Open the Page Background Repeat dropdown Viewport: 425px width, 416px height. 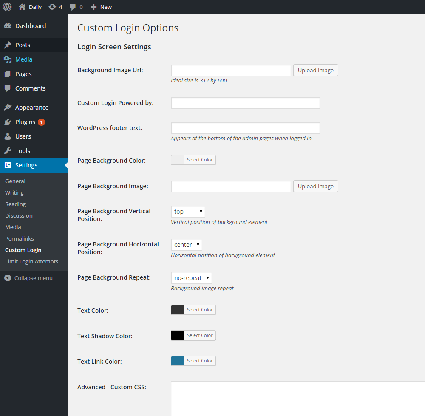(191, 278)
